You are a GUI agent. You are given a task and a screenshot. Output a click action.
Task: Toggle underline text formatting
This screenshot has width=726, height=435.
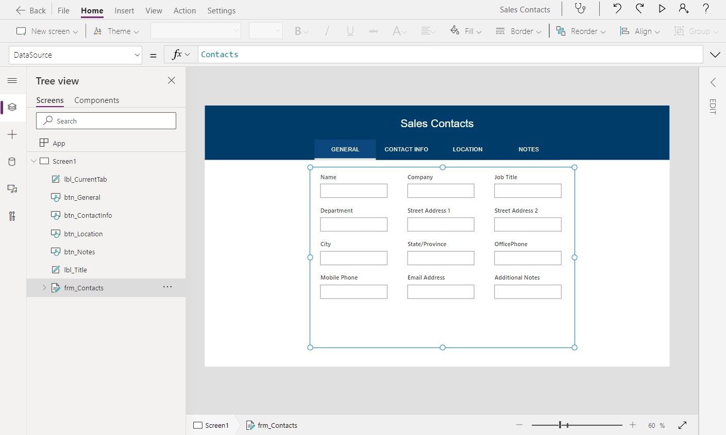(350, 31)
